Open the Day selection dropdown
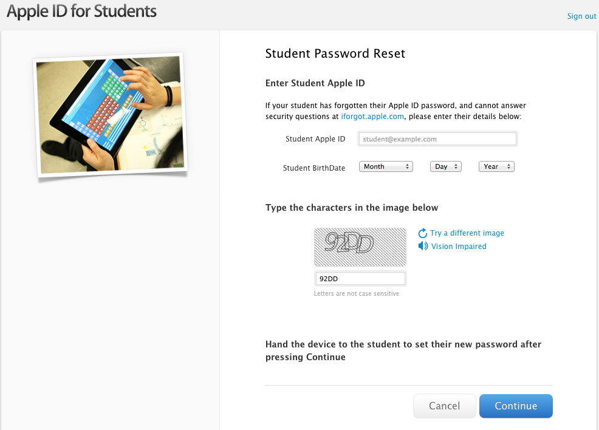The height and width of the screenshot is (430, 599). pos(445,166)
